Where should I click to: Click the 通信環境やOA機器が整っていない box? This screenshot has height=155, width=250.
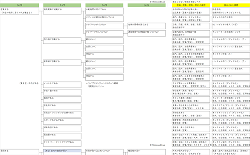(146, 33)
